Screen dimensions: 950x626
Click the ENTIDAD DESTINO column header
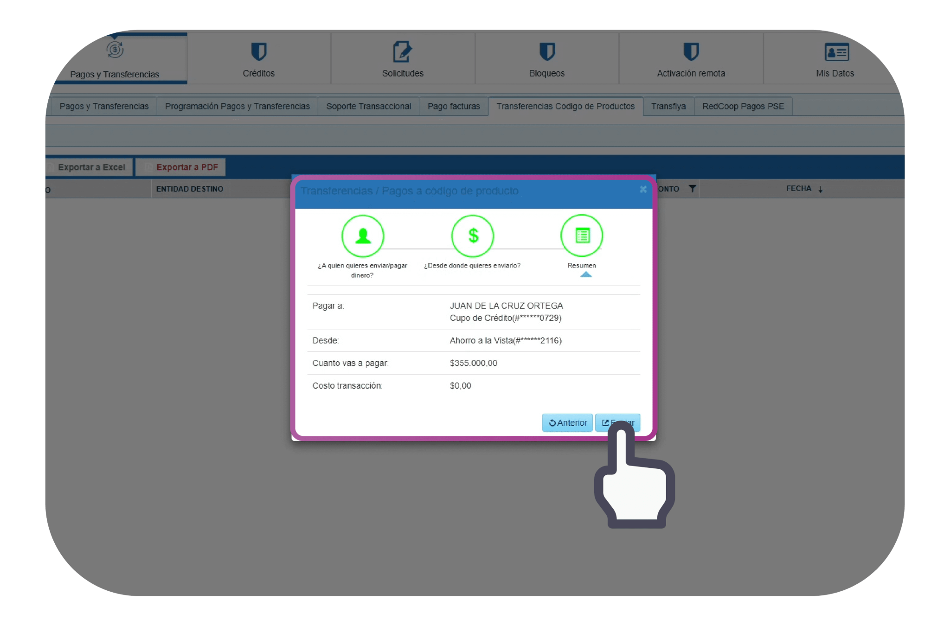190,189
